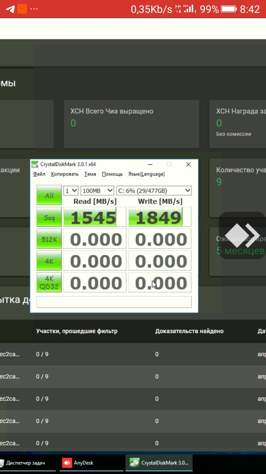Open the Помощь menu
Image resolution: width=266 pixels, height=474 pixels.
pyautogui.click(x=112, y=174)
